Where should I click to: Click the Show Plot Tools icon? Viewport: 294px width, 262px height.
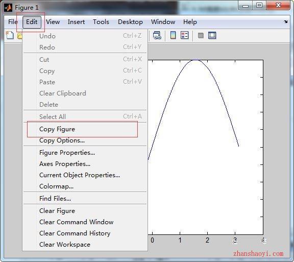tap(212, 35)
